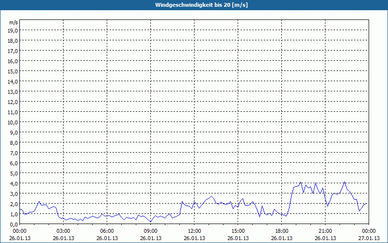Click the 26.01.13 date beneath the first 00:00
The width and height of the screenshot is (388, 243).
tap(20, 238)
